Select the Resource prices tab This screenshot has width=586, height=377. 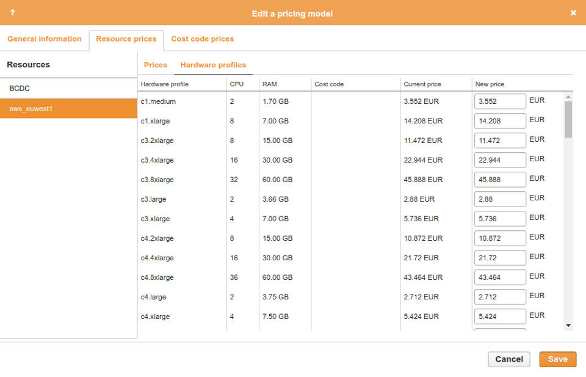[126, 39]
